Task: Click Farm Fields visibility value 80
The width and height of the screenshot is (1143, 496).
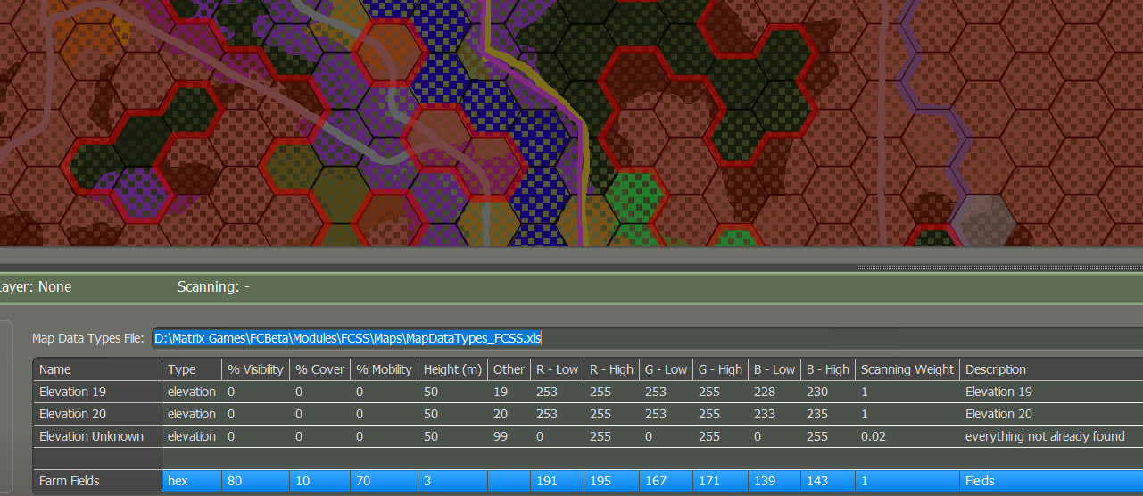Action: click(255, 481)
